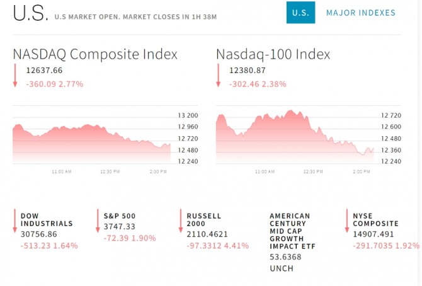Click the large U.S. section title
Viewport: 422px width, 286px height.
pyautogui.click(x=29, y=14)
